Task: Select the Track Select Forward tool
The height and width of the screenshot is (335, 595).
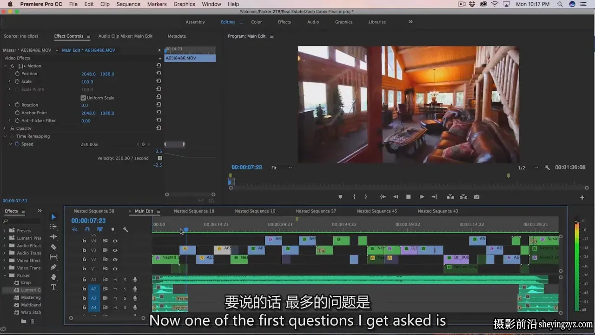Action: coord(53,227)
